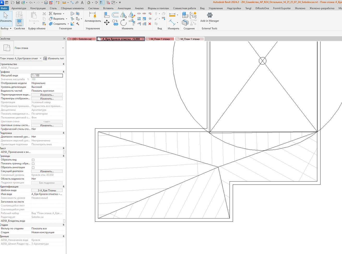Select the Align tool in the Изменить panel

point(107,15)
